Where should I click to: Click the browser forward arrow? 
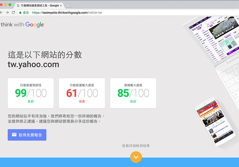point(7,13)
